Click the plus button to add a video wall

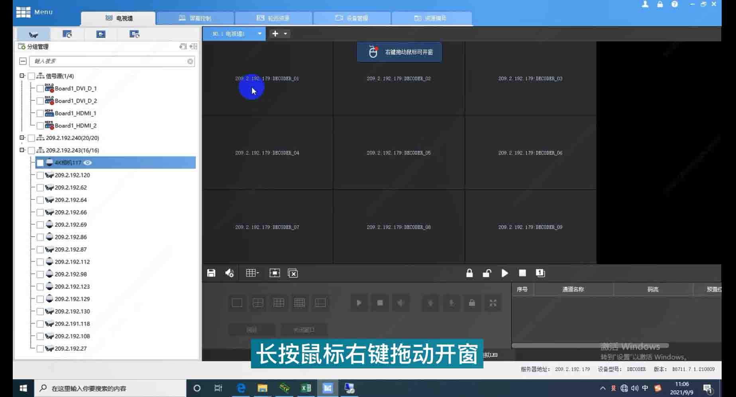click(275, 34)
